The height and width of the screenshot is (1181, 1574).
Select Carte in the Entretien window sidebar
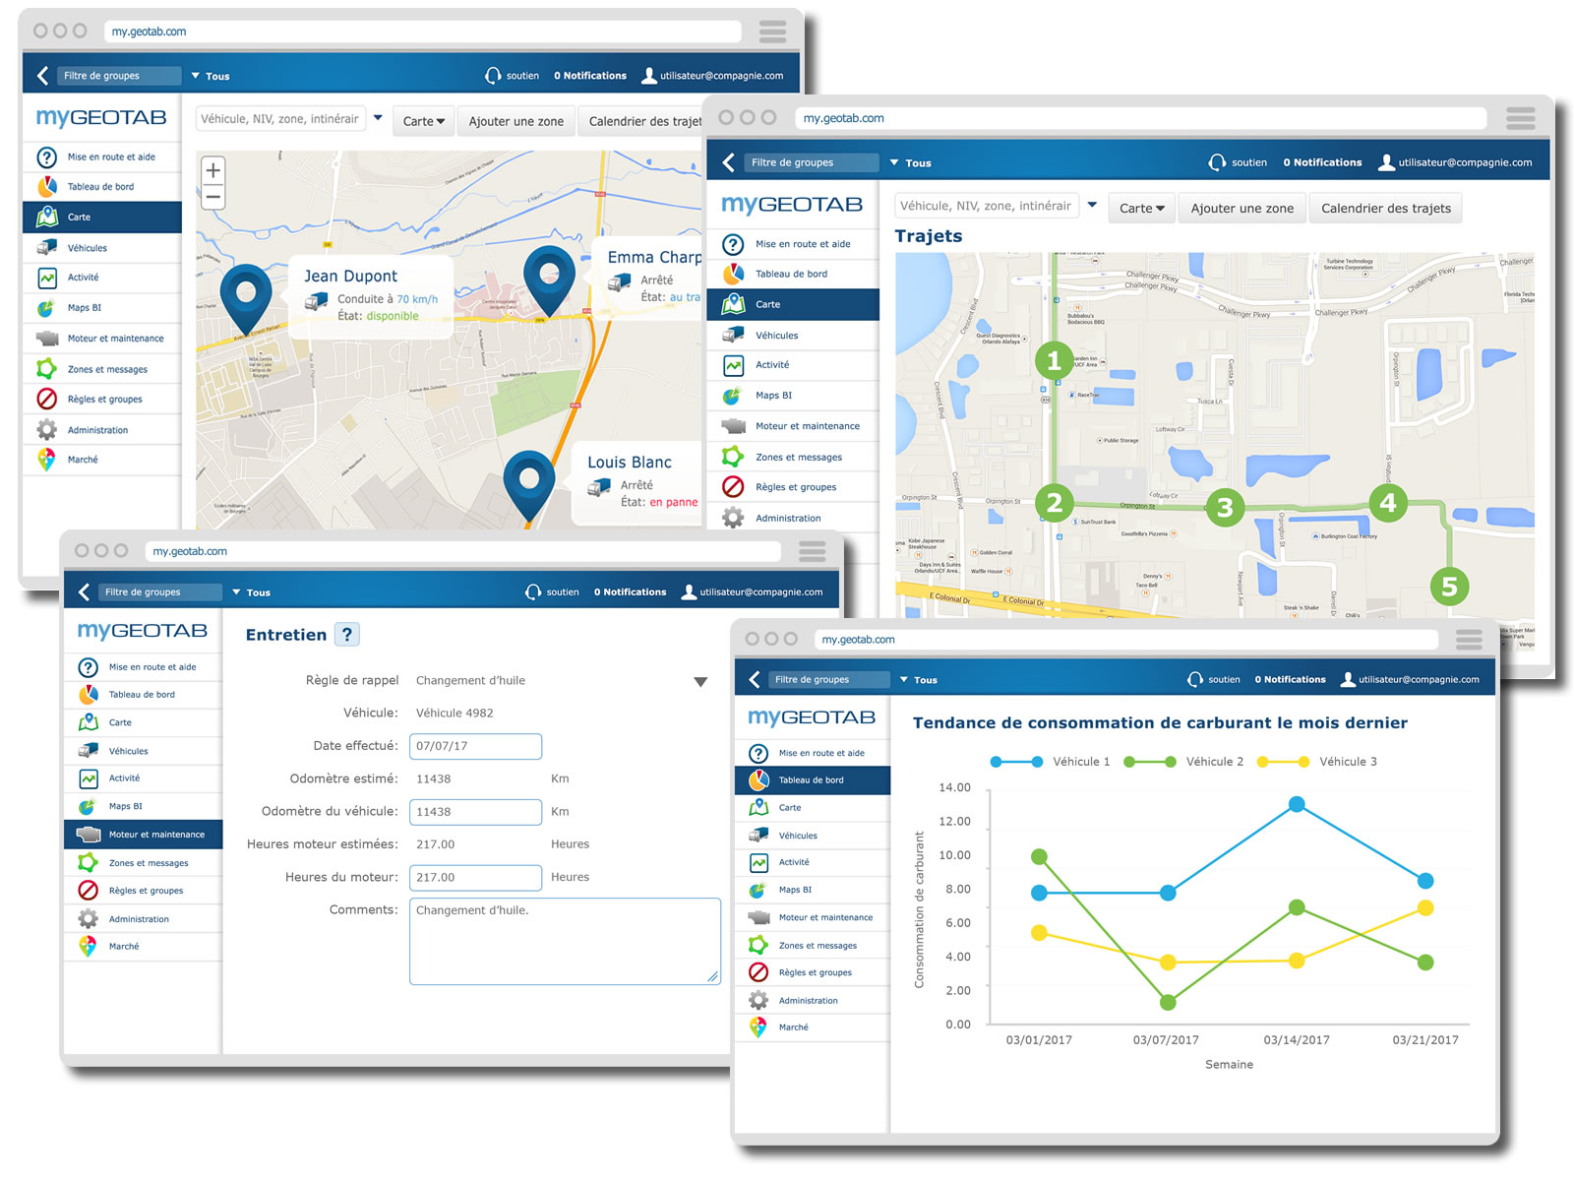[x=144, y=722]
